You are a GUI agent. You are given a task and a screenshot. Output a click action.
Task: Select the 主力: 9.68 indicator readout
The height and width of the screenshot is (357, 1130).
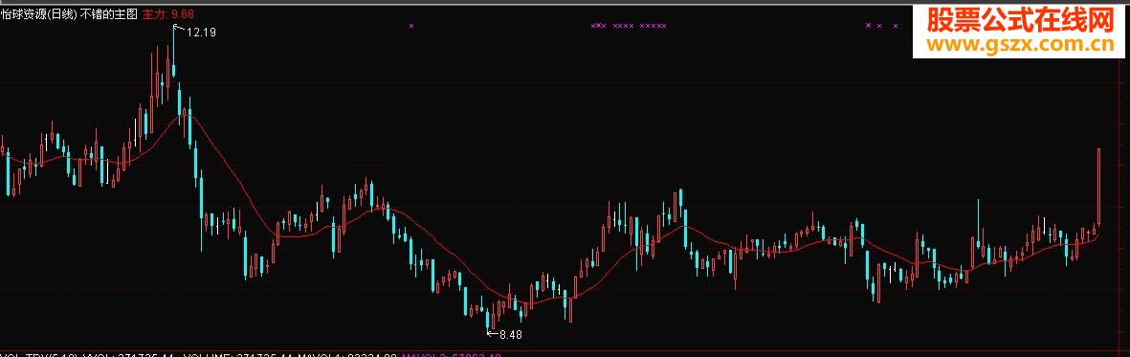click(167, 14)
